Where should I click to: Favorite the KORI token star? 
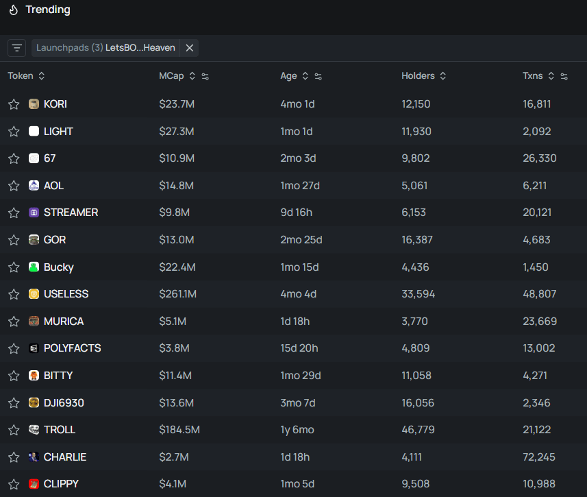click(14, 104)
